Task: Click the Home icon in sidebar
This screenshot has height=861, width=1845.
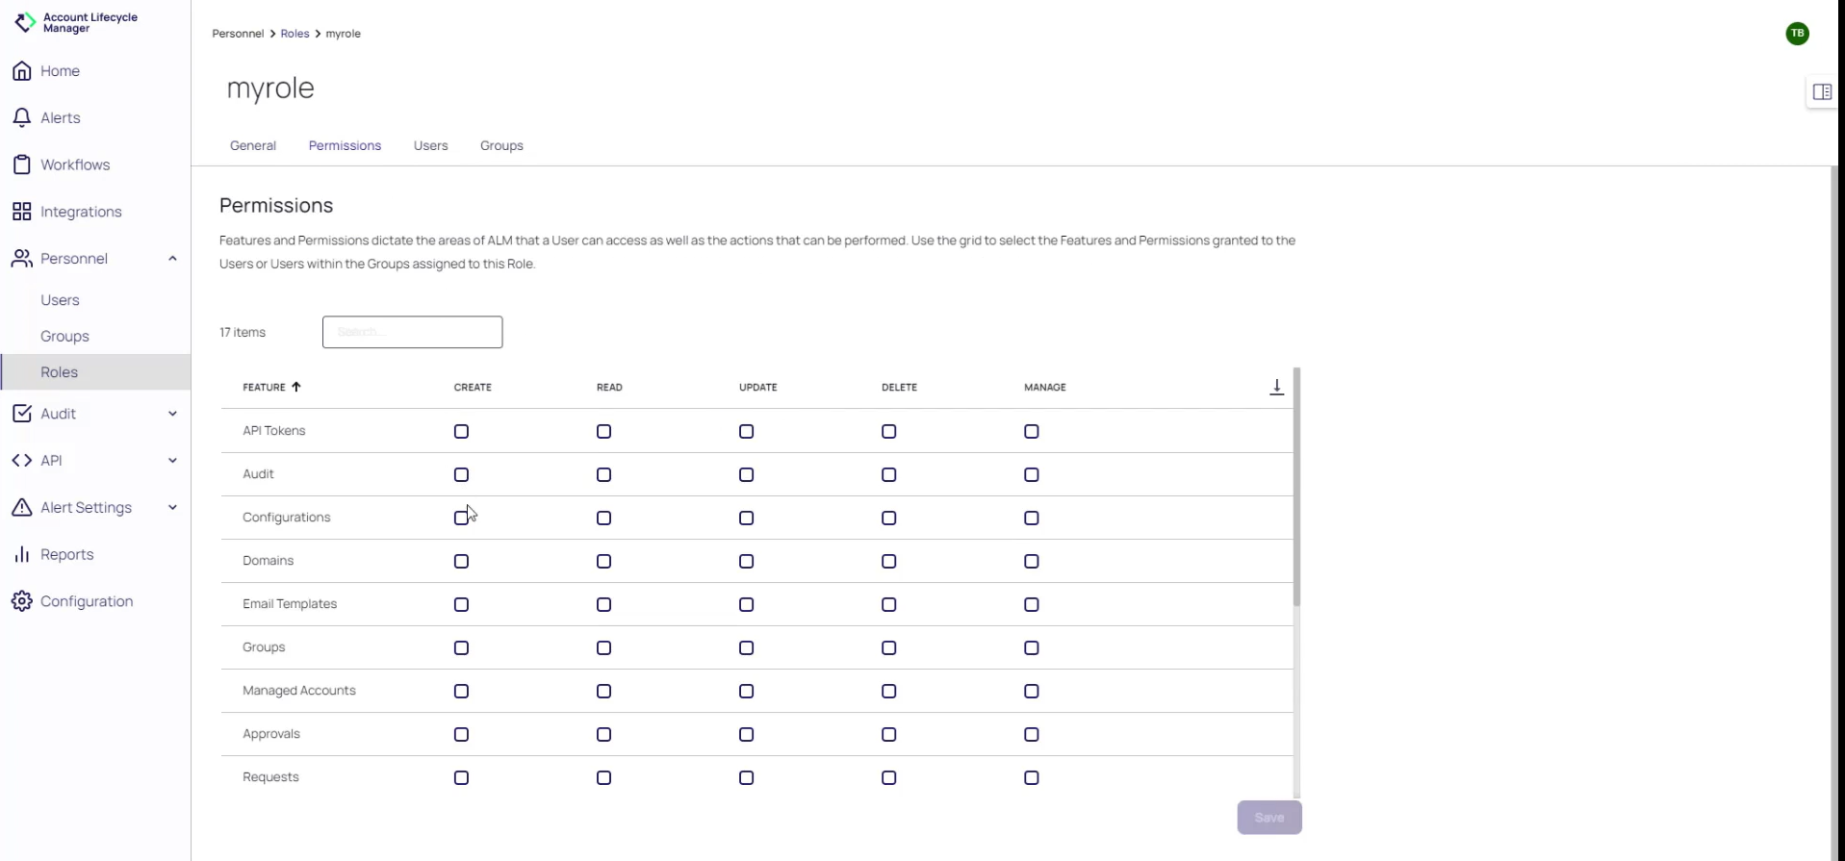Action: click(22, 71)
